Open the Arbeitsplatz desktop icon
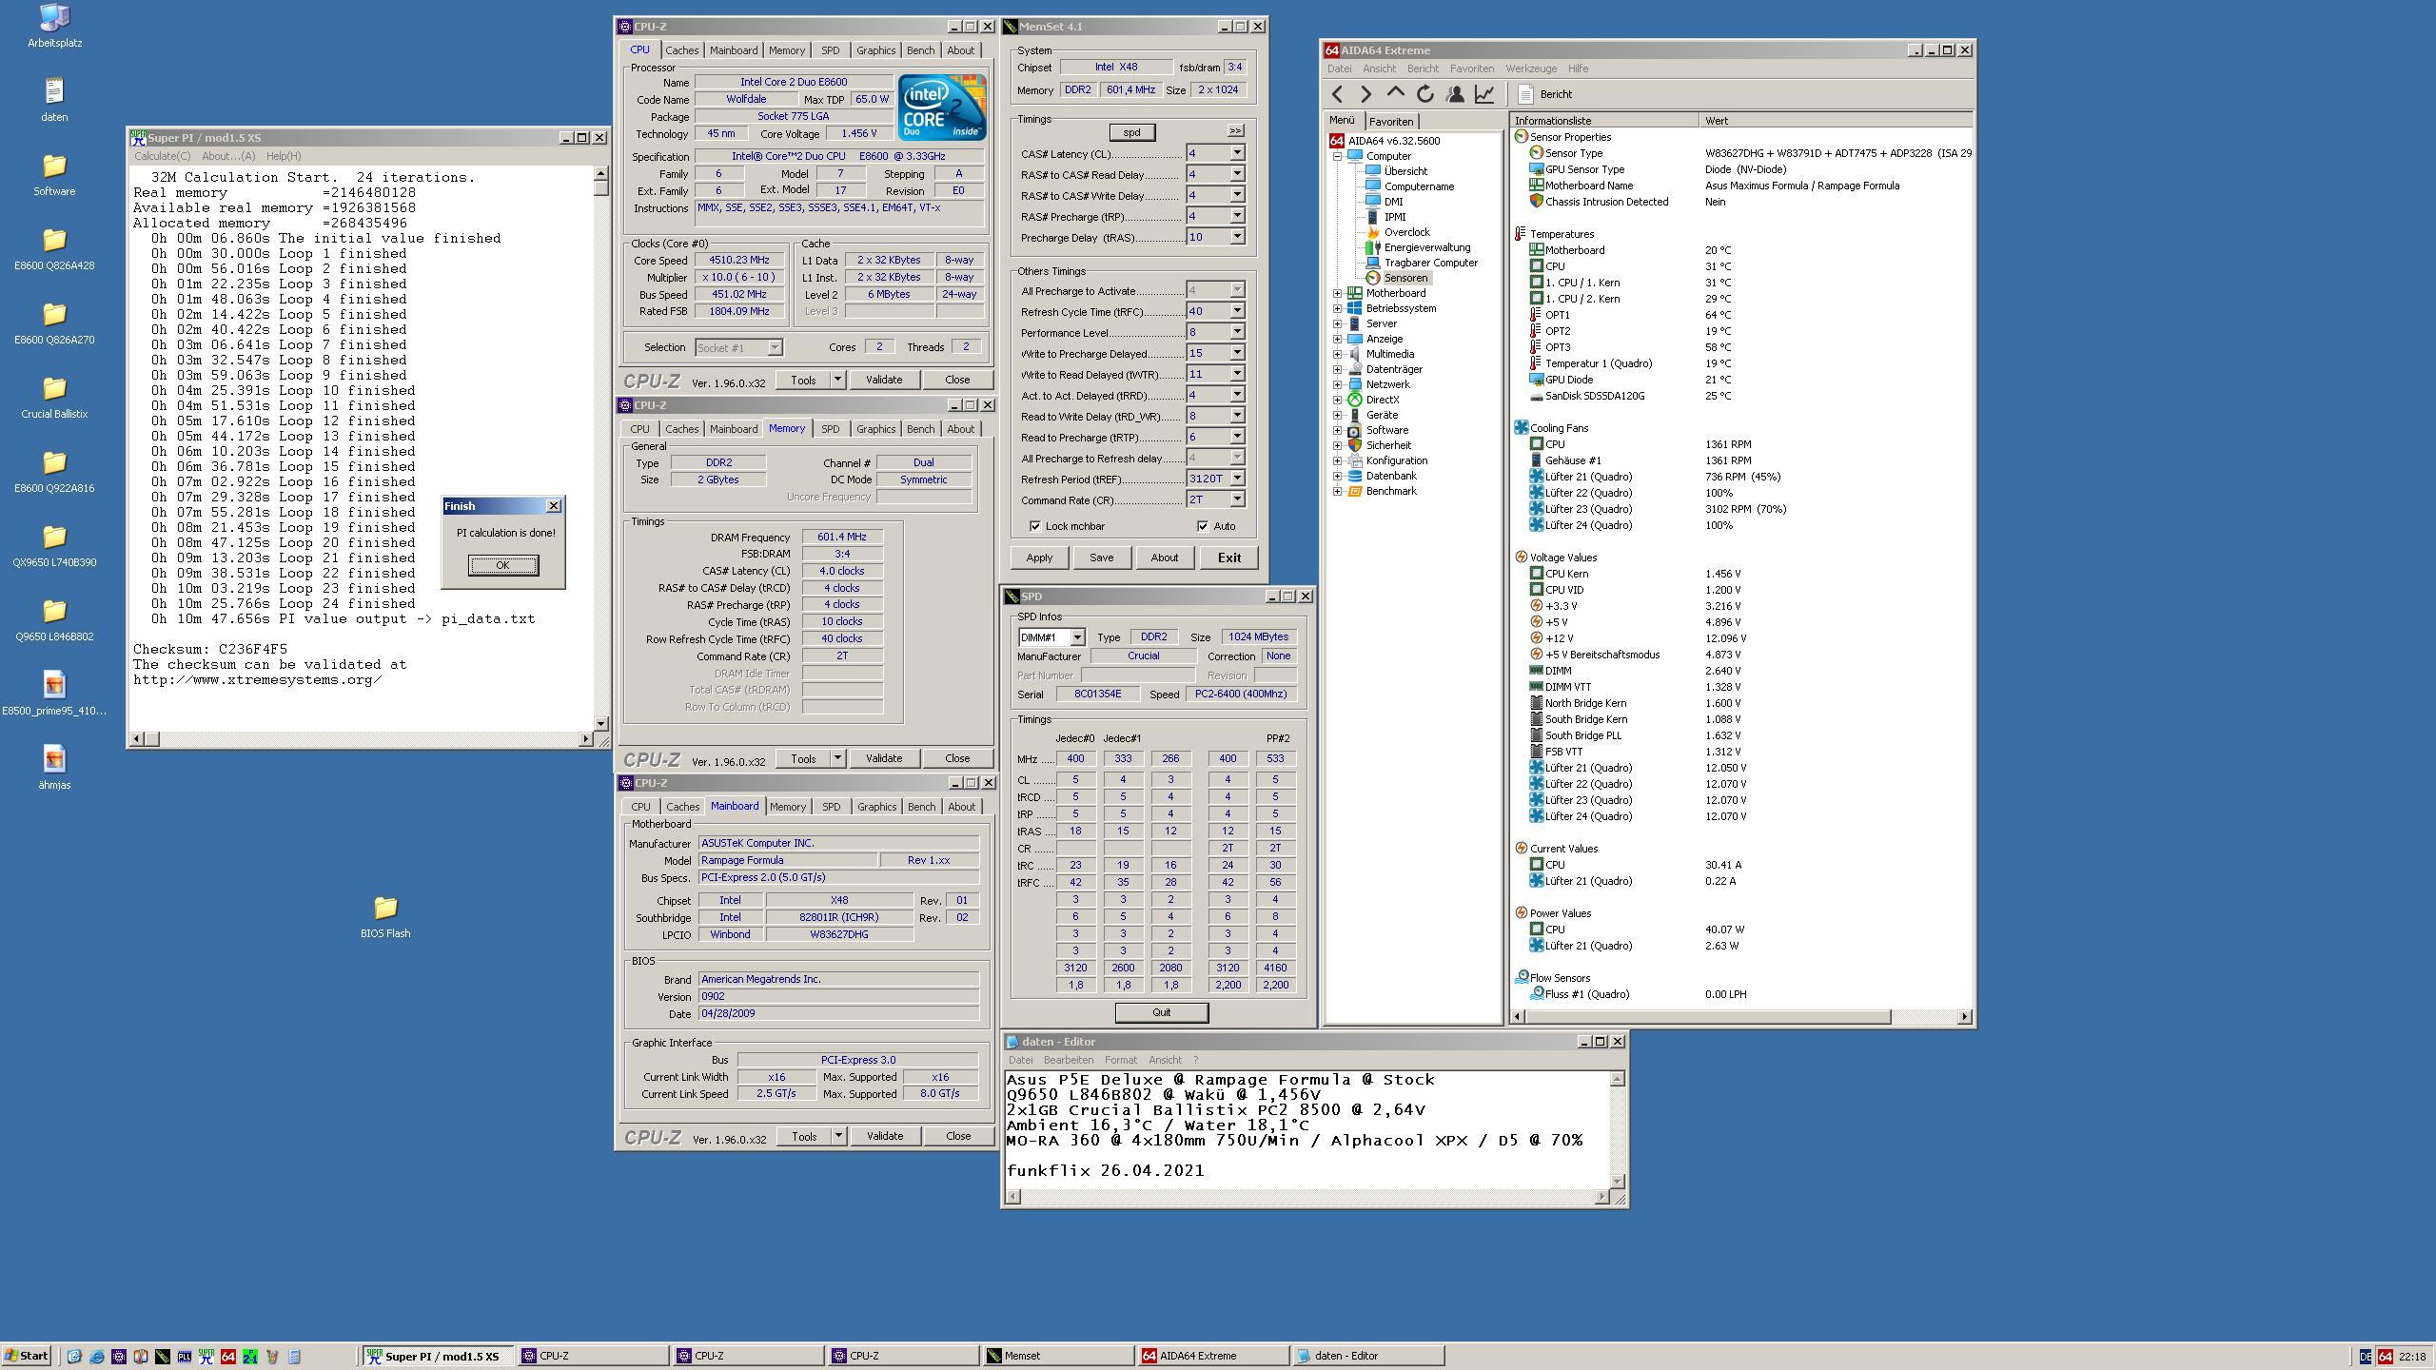The height and width of the screenshot is (1370, 2436). pyautogui.click(x=54, y=26)
